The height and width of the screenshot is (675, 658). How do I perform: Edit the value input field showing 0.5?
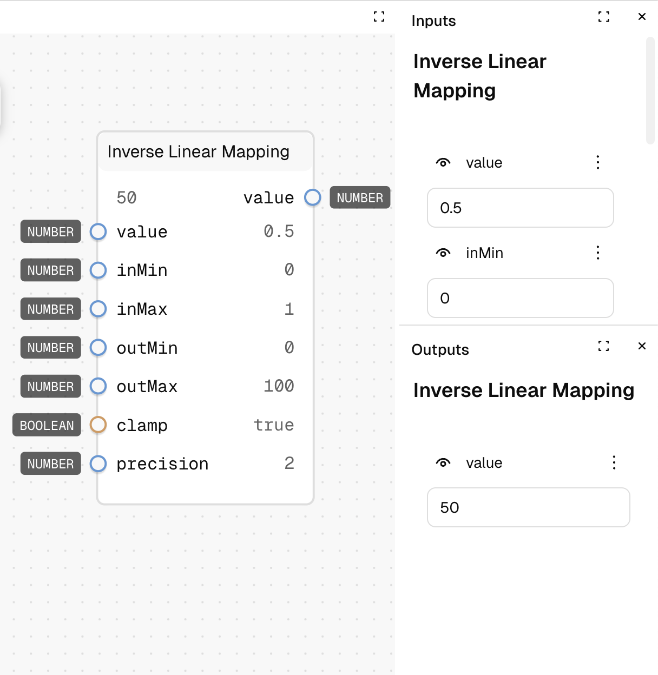[521, 208]
